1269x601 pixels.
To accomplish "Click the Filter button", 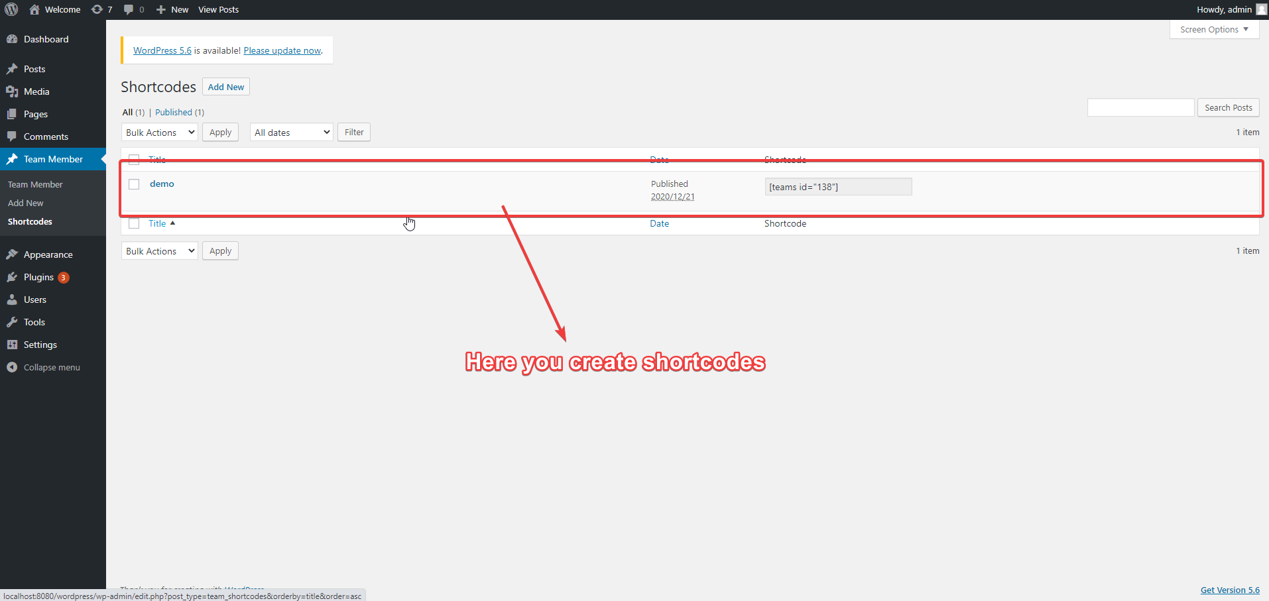I will (354, 133).
